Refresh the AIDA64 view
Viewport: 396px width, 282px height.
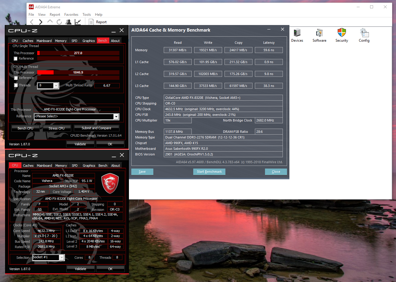[59, 22]
